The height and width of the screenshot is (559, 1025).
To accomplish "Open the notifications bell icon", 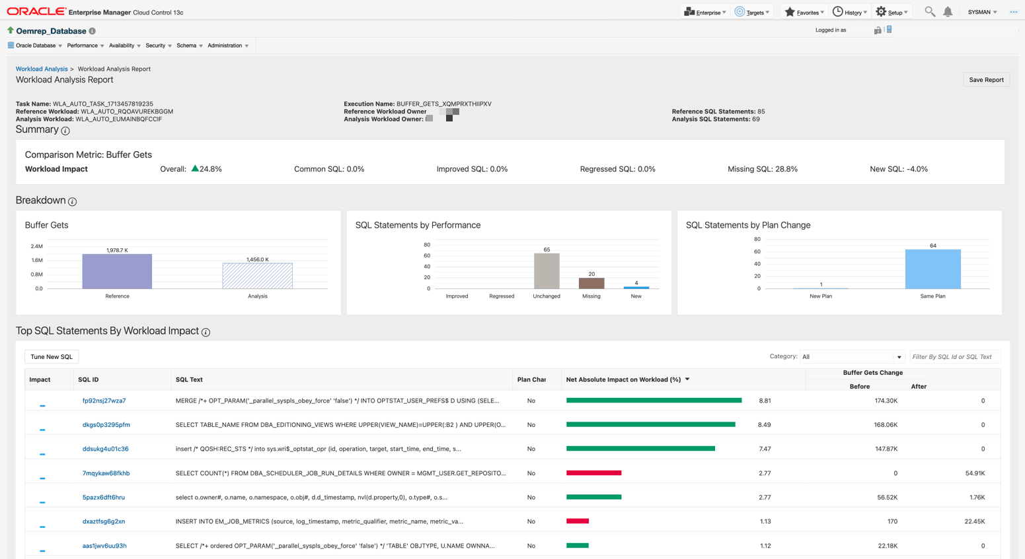I will [x=948, y=12].
